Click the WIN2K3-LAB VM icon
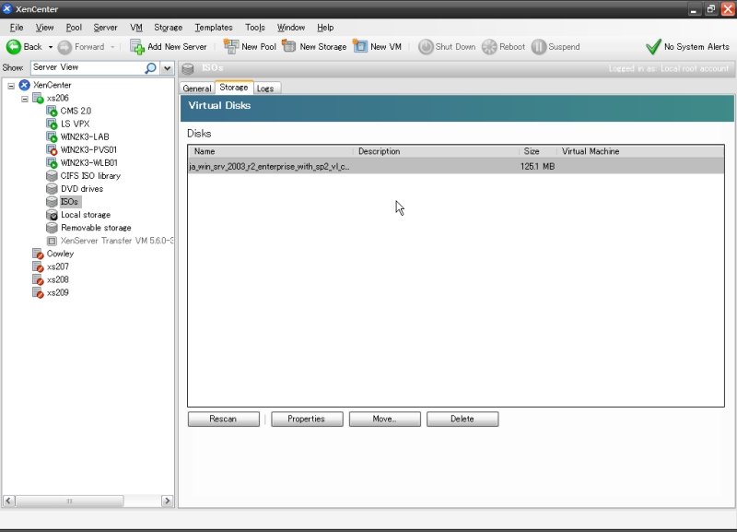737x532 pixels. click(52, 136)
